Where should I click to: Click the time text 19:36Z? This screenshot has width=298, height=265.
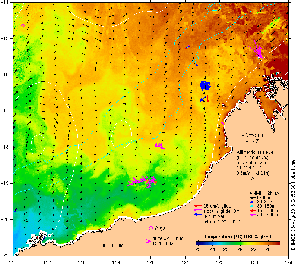click(x=251, y=141)
